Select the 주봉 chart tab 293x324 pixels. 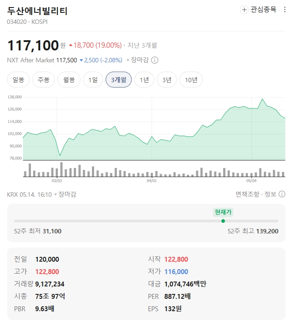[43, 80]
